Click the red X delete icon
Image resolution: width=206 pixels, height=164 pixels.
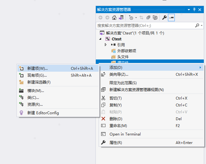(103, 119)
